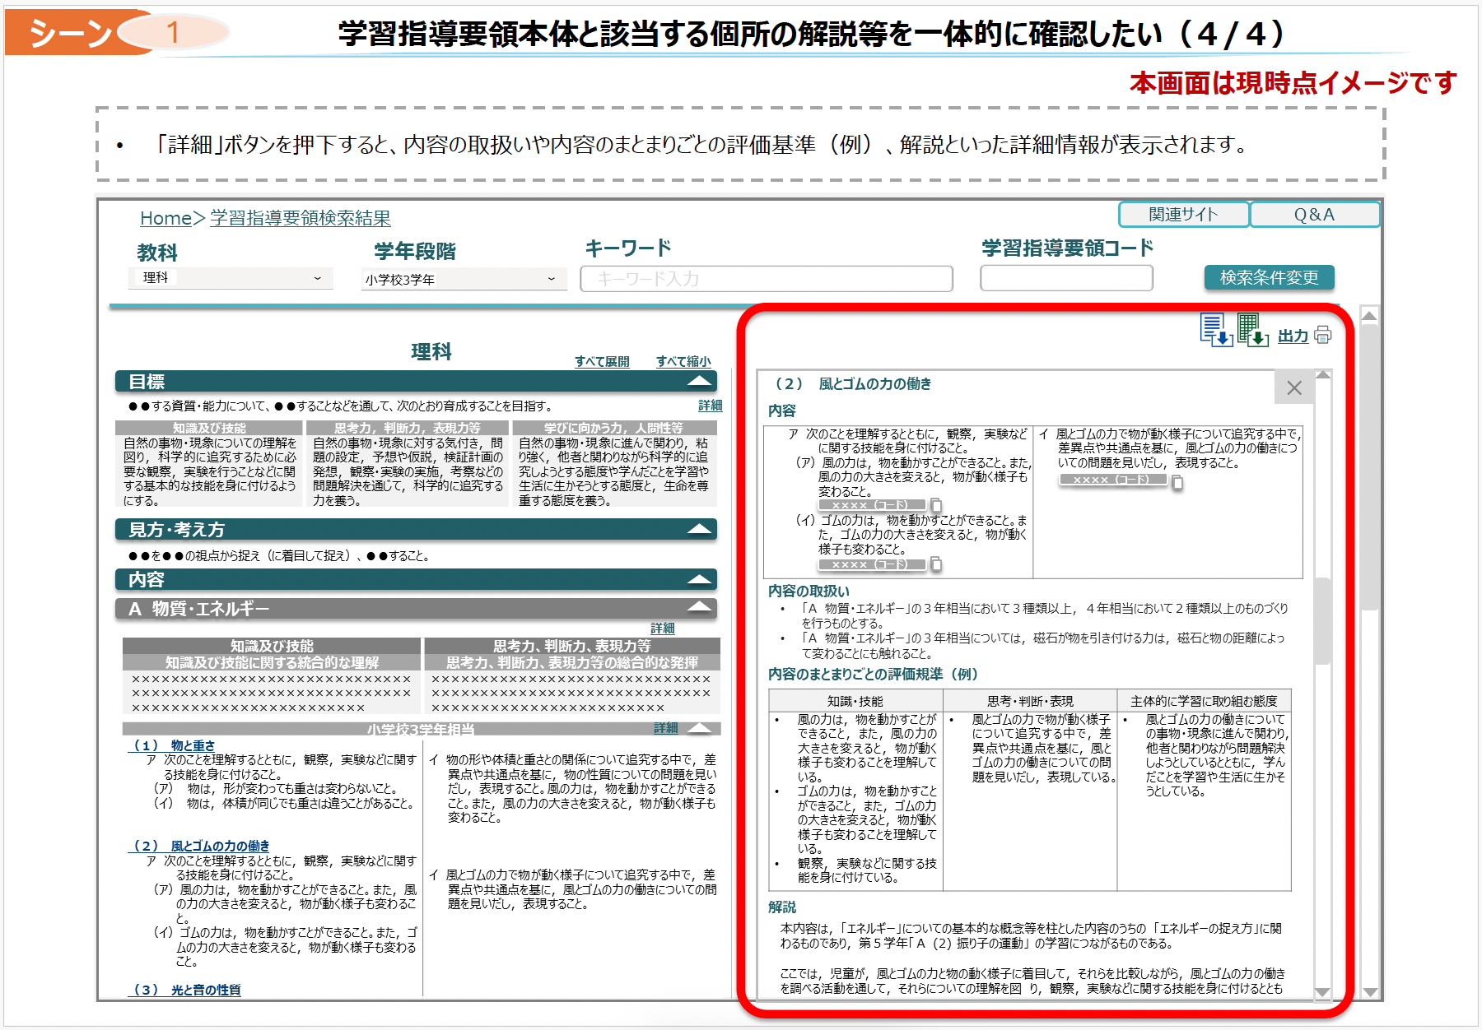Open the 教科 dropdown showing 理科
Viewport: 1482px width, 1030px height.
tap(231, 278)
